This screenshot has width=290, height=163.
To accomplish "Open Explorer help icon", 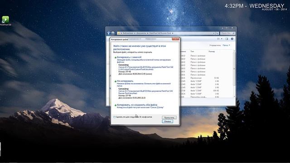I will coord(232,39).
